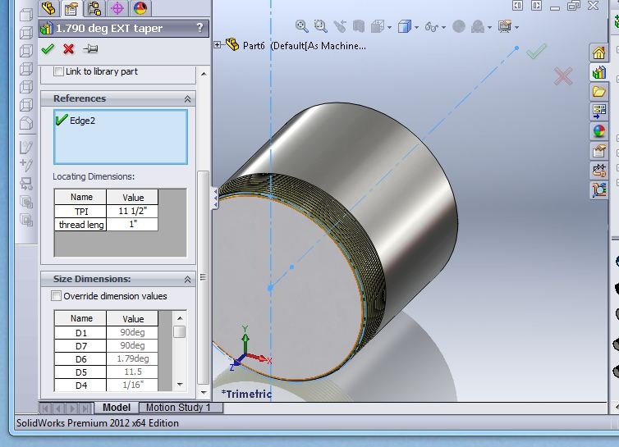
Task: Click first tab scroll arrow at bottom
Action: click(45, 408)
